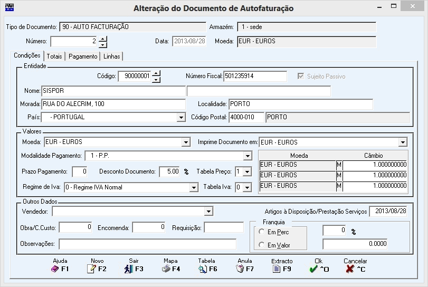Click the Requisição field
The width and height of the screenshot is (428, 287).
click(x=224, y=227)
